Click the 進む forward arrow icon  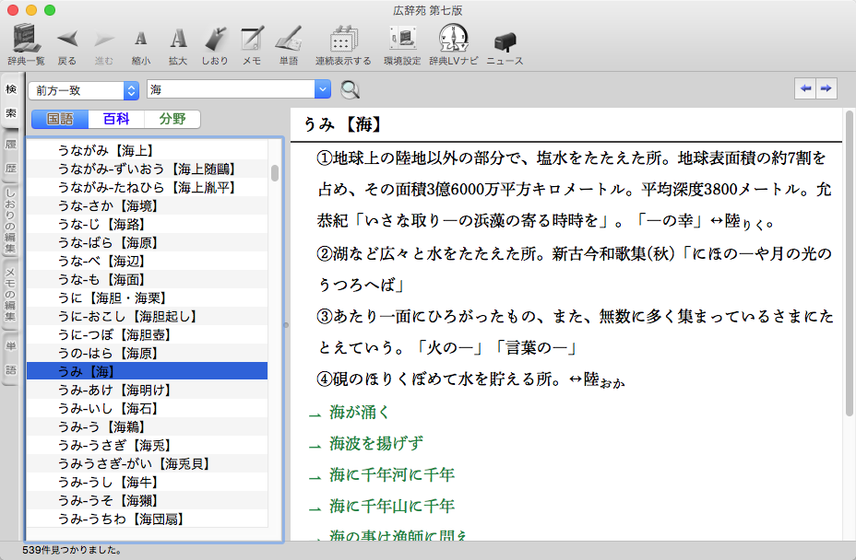pyautogui.click(x=103, y=39)
